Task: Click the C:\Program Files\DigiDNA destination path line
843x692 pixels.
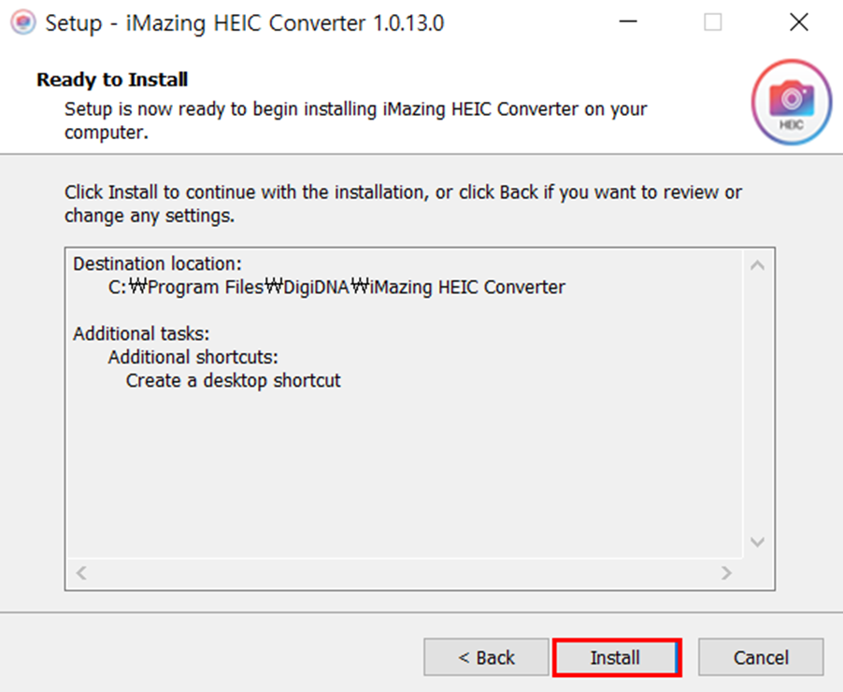Action: coord(336,288)
